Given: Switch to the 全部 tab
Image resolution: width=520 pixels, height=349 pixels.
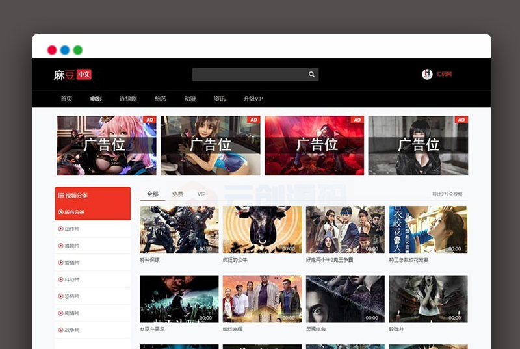Looking at the screenshot, I should [153, 194].
